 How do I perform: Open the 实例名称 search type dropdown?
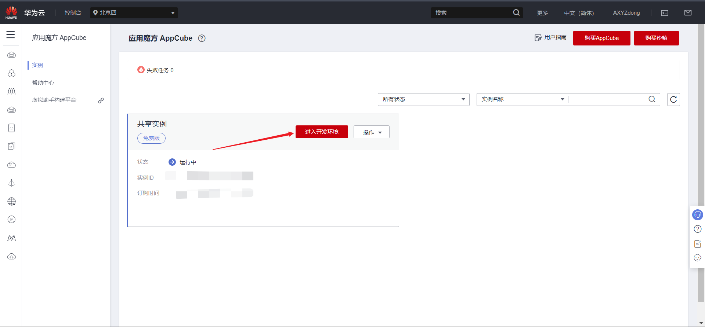[523, 99]
